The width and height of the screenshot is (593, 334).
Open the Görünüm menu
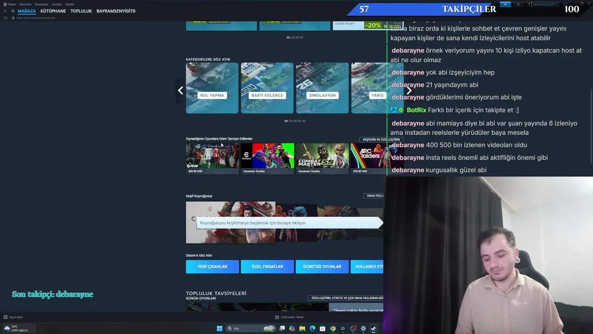click(25, 4)
